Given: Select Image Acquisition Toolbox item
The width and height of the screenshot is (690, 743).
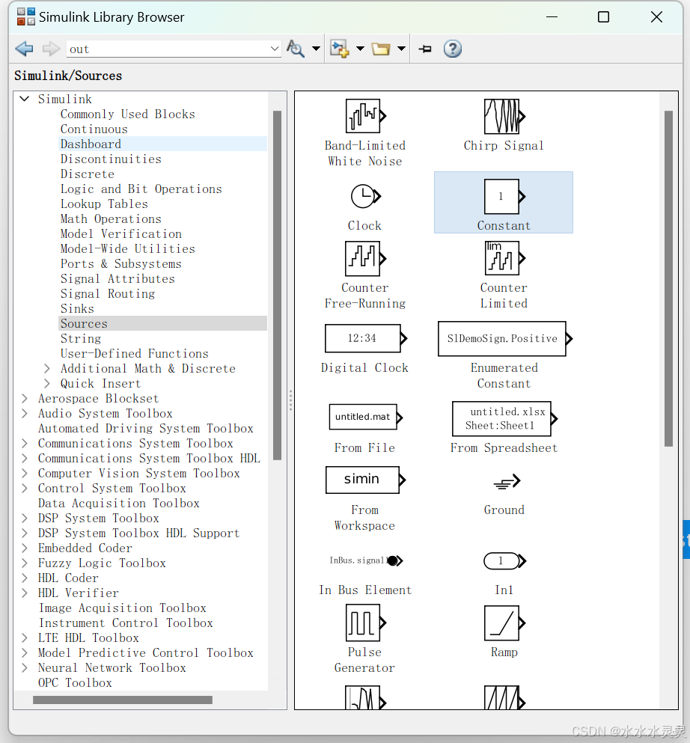Looking at the screenshot, I should click(122, 608).
